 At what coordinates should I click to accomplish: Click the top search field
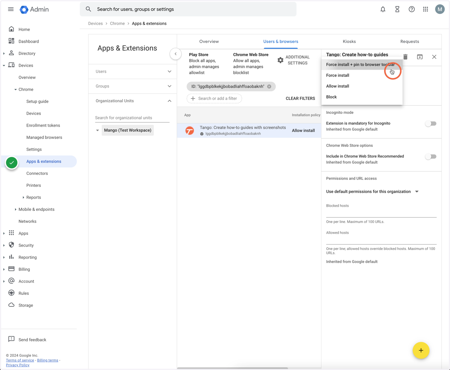click(188, 9)
